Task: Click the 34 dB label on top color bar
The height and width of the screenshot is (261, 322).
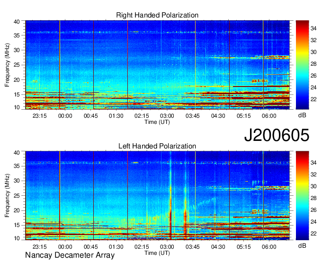Action: [313, 28]
